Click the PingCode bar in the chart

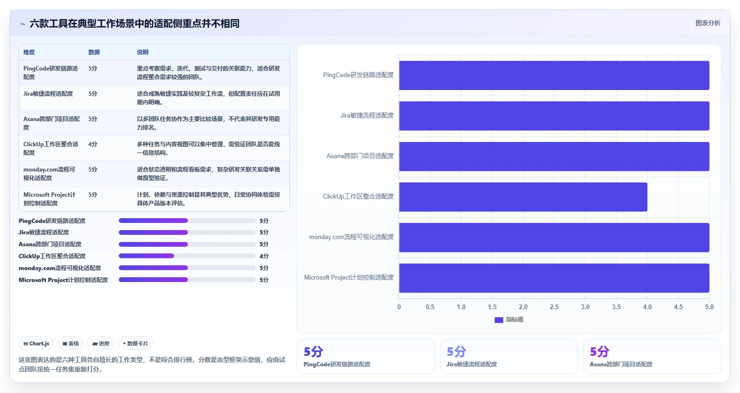[554, 75]
